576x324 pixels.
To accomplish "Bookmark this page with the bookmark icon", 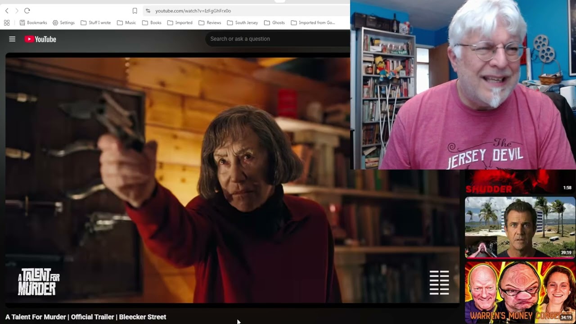I will (135, 11).
